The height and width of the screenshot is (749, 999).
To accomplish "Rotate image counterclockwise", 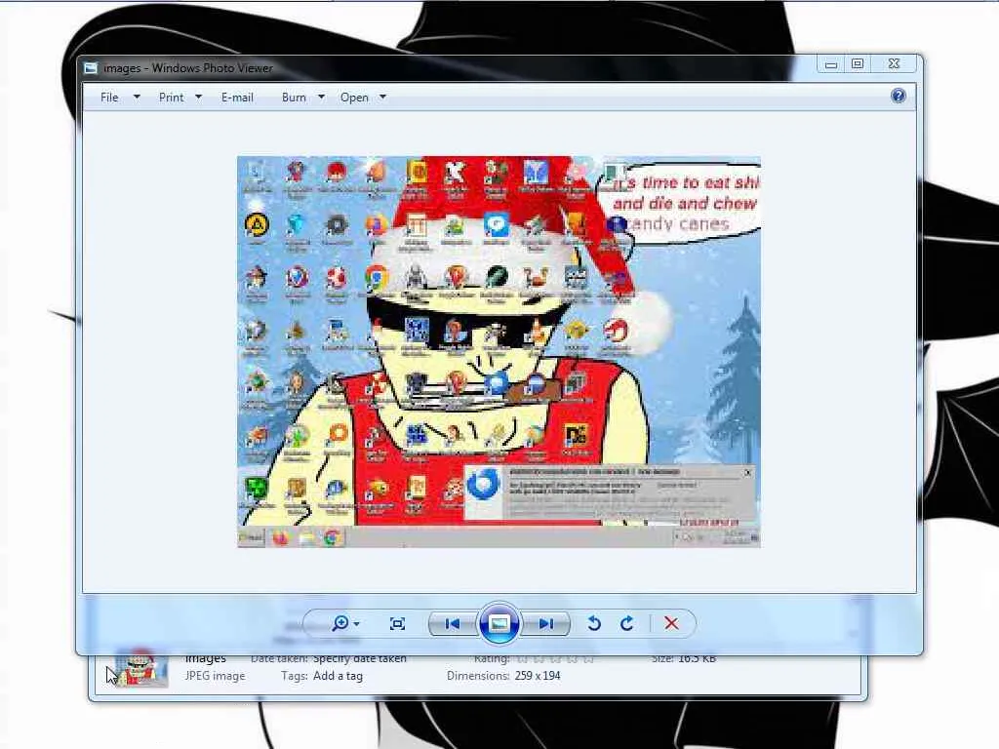I will (x=594, y=623).
